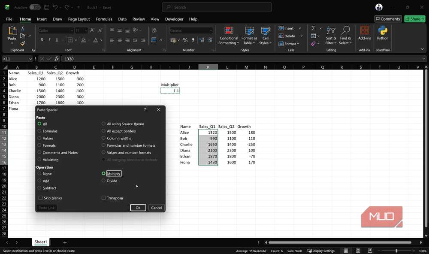Screen dimensions: 429x254
Task: Select the Cut scissors icon
Action: click(x=22, y=28)
